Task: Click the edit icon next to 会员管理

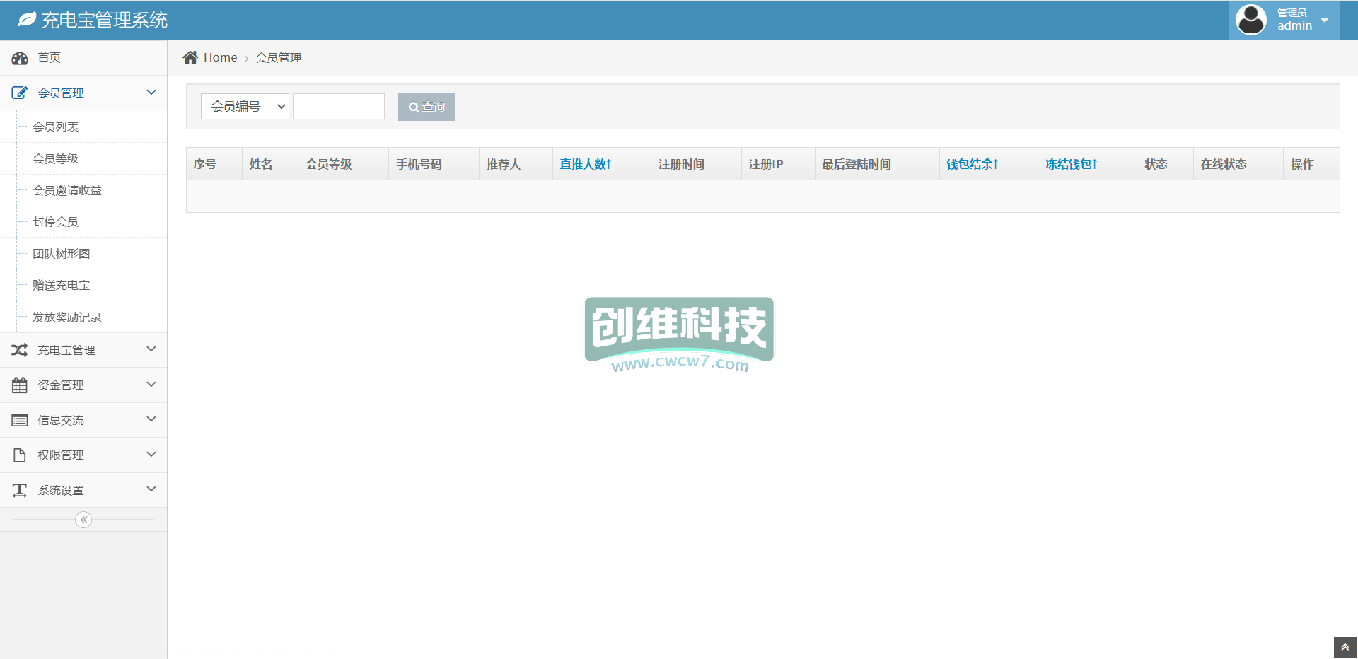Action: [x=20, y=93]
